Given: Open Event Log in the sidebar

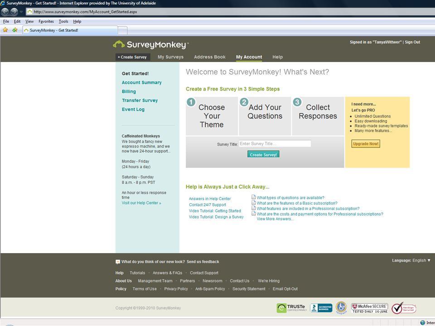Looking at the screenshot, I should [x=133, y=109].
